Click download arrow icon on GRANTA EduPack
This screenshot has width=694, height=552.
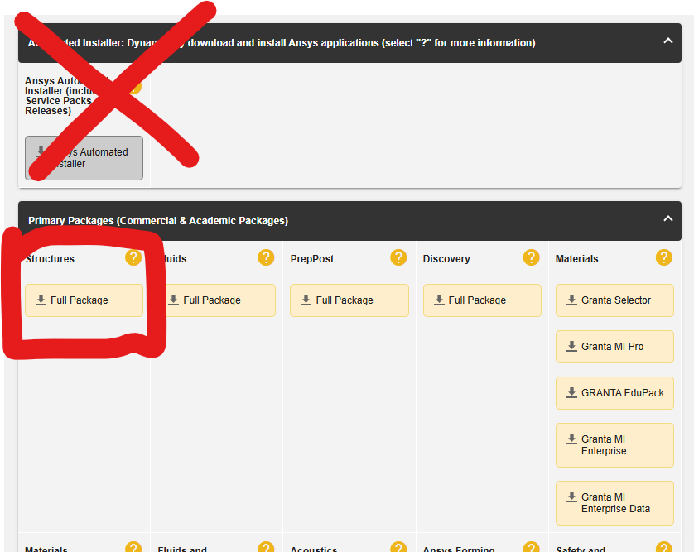pyautogui.click(x=571, y=393)
